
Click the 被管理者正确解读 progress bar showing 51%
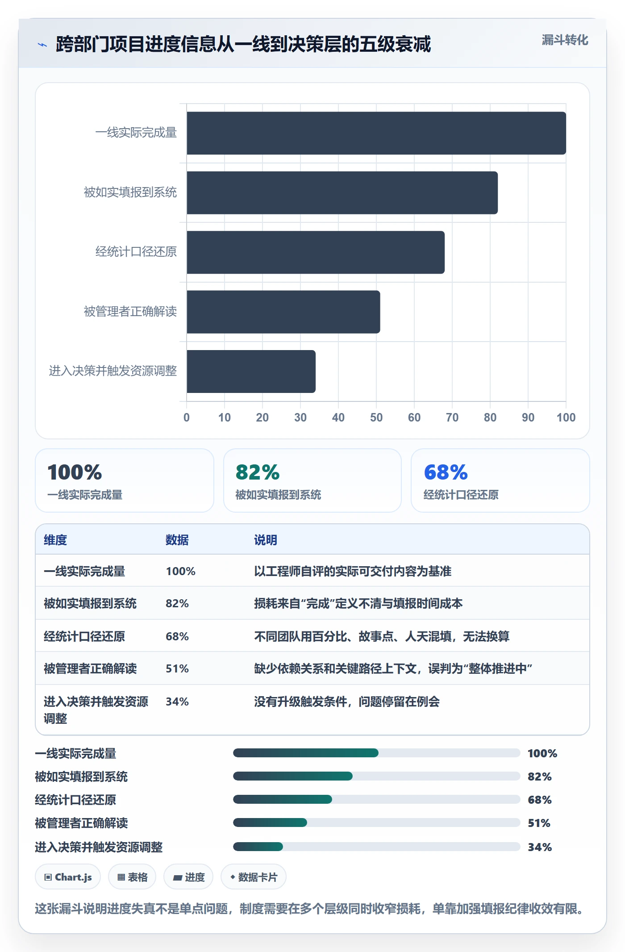376,823
